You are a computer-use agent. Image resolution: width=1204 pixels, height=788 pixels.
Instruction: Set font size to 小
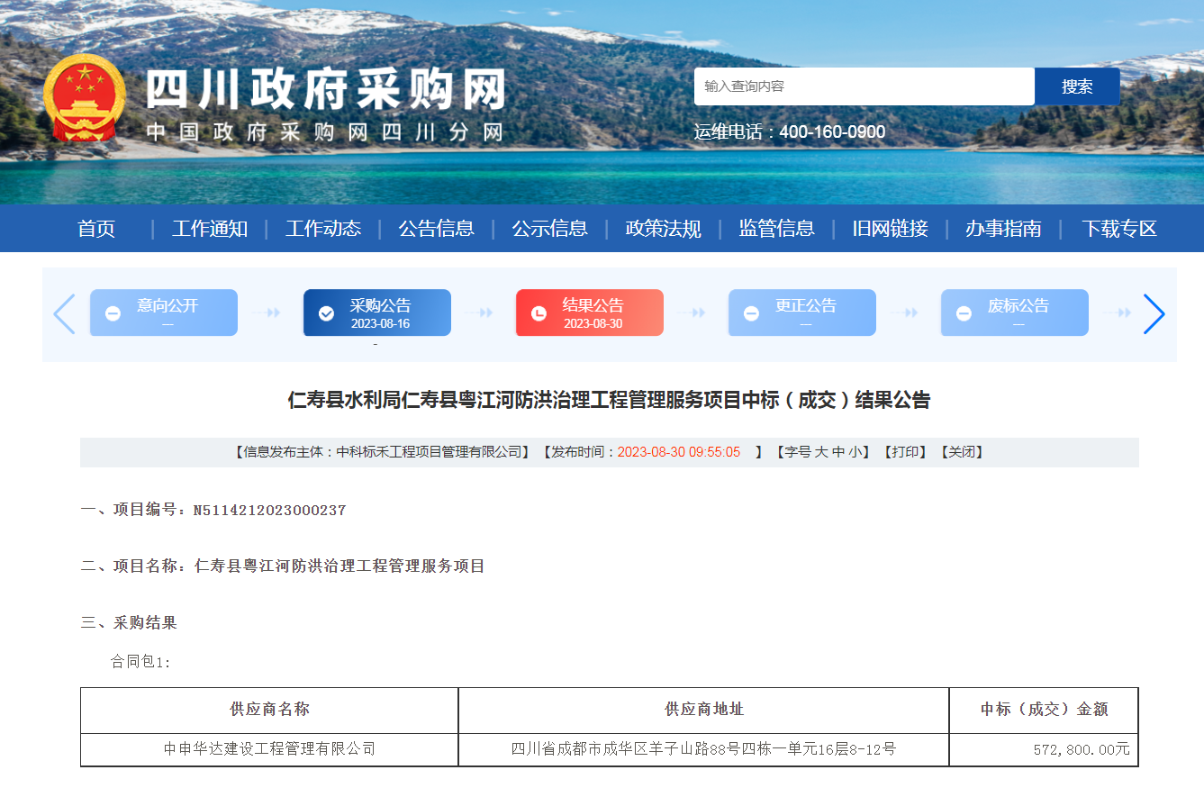point(858,451)
